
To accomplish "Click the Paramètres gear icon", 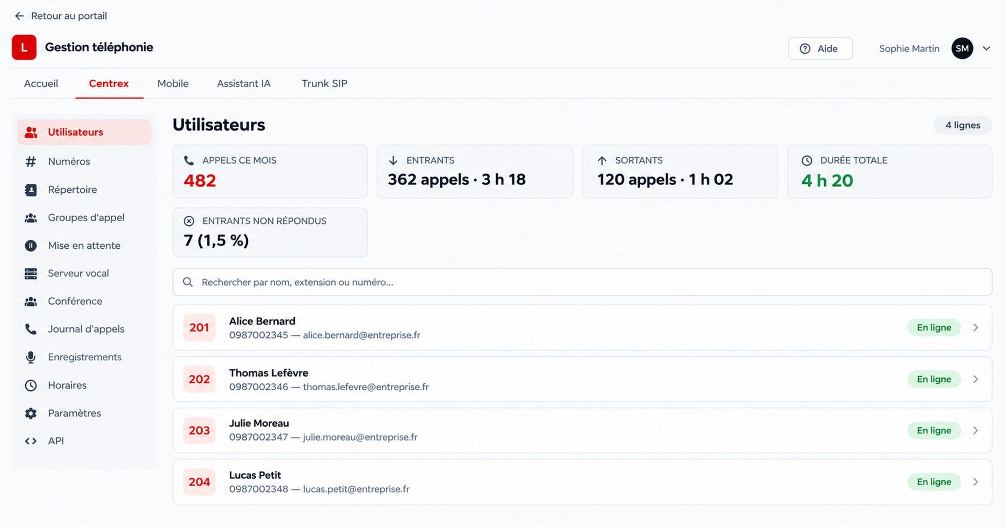I will pos(31,413).
